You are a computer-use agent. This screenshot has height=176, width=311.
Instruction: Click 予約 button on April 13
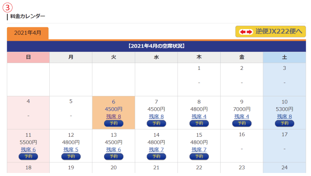(x=114, y=156)
